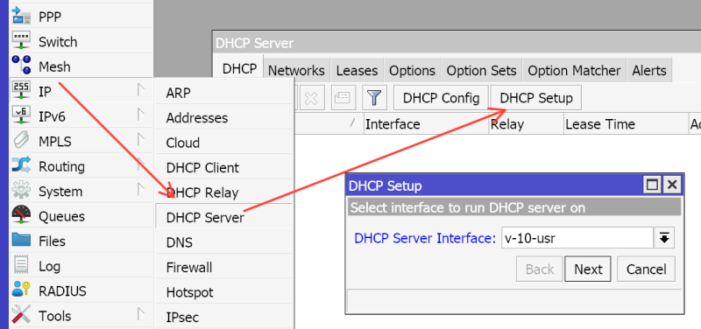This screenshot has height=329, width=701.
Task: Switch to the Leases tab
Action: coord(357,71)
